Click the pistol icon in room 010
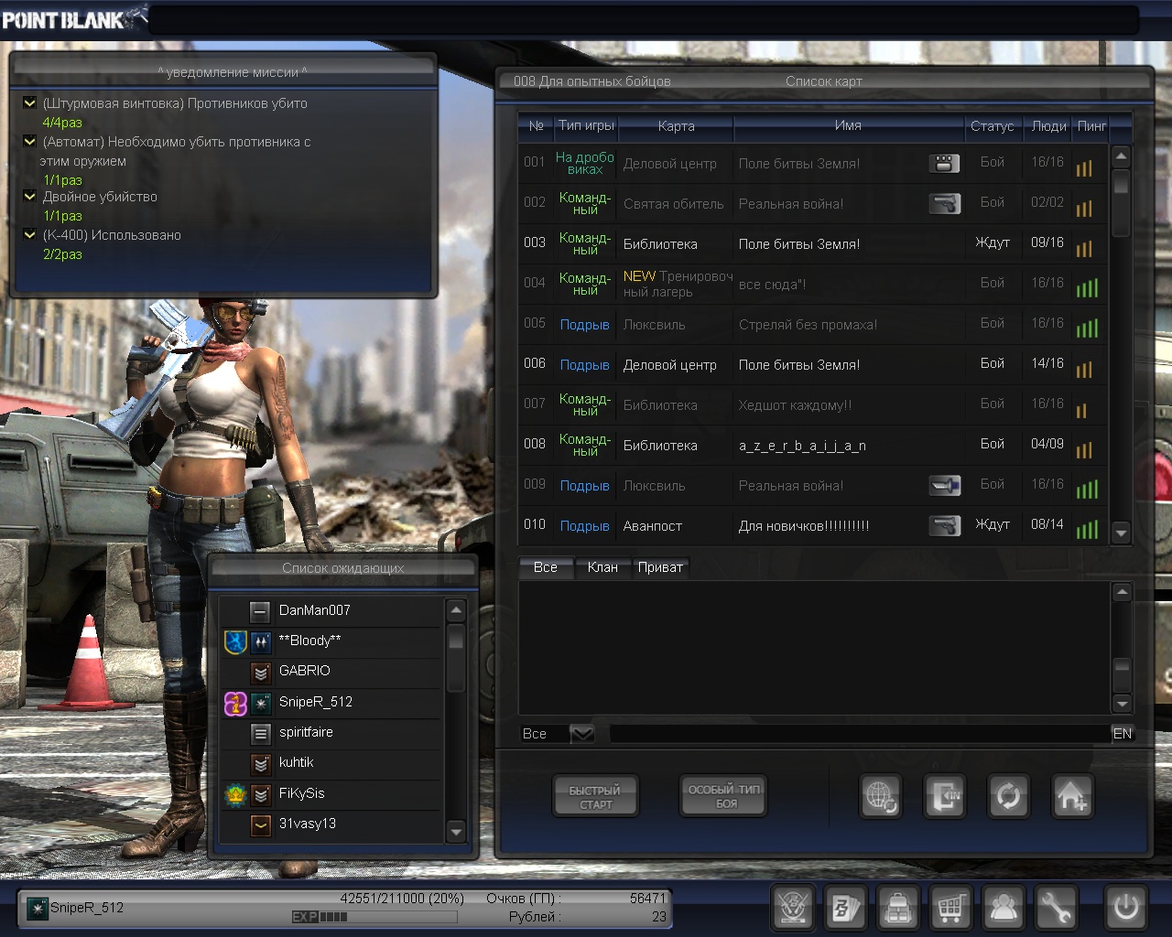Viewport: 1172px width, 937px height. (x=944, y=525)
